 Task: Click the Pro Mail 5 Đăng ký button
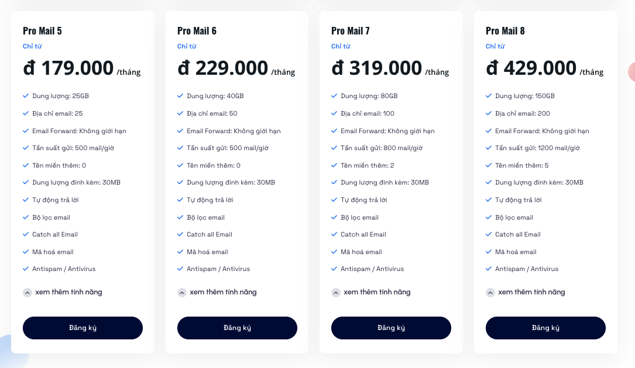pos(83,328)
